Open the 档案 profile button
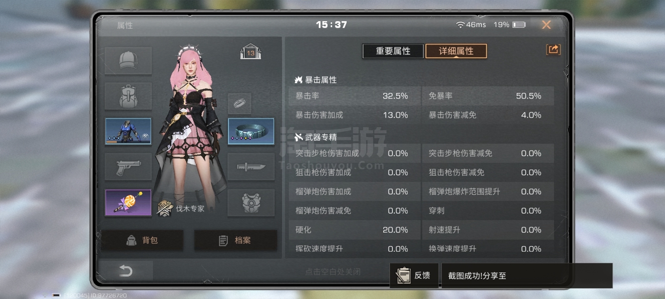 coord(235,240)
